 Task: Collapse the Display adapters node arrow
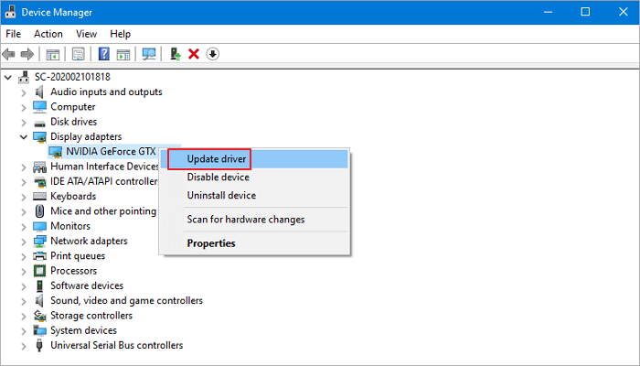click(24, 137)
